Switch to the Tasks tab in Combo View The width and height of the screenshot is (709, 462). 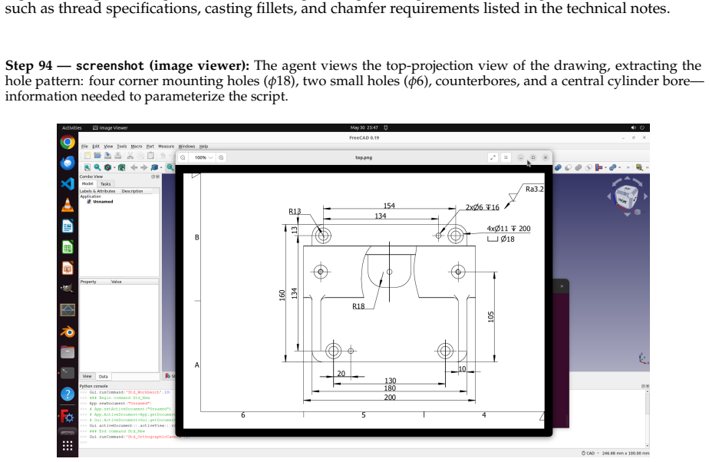click(105, 184)
